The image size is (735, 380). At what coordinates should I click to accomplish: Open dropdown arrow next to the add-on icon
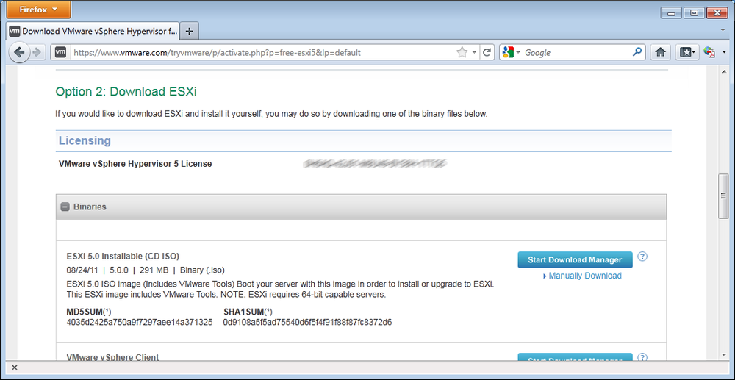724,52
